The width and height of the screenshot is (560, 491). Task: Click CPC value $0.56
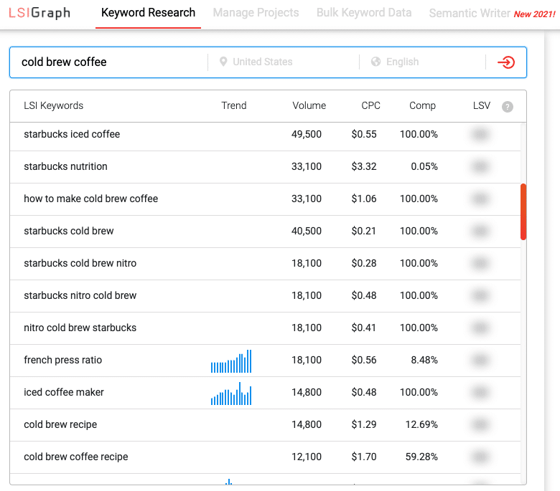click(364, 360)
